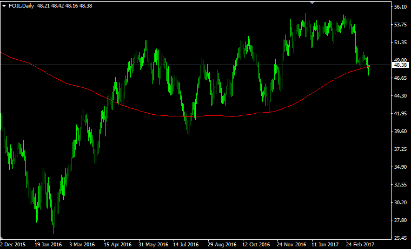
Task: Click the 44.30 price scale label
Action: click(x=400, y=95)
